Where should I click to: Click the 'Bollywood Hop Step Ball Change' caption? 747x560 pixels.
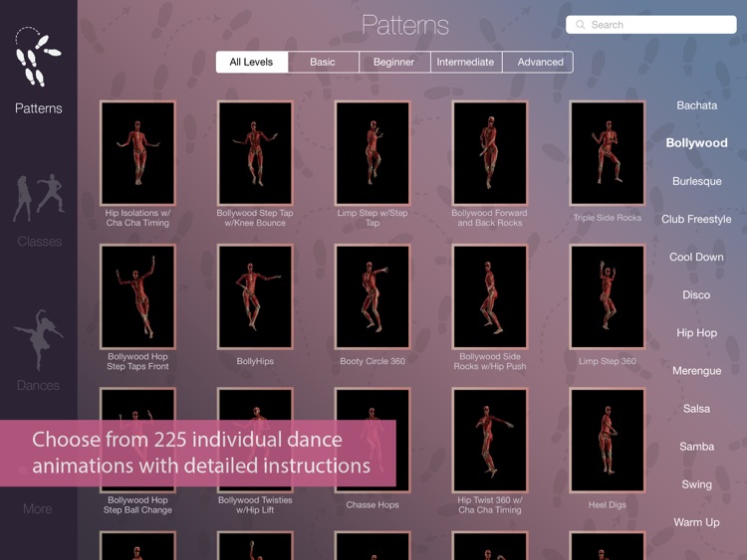137,505
